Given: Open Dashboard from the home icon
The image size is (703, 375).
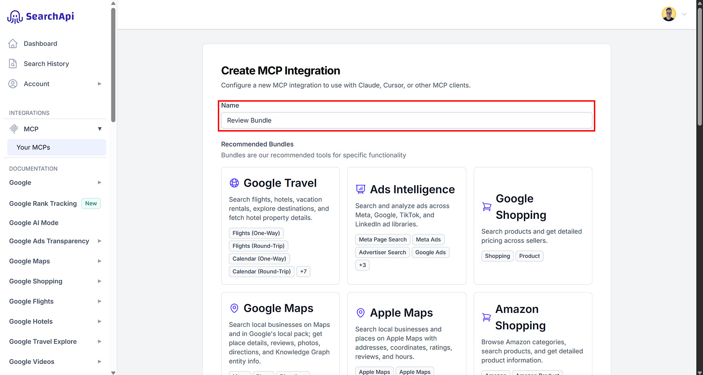Looking at the screenshot, I should (13, 43).
